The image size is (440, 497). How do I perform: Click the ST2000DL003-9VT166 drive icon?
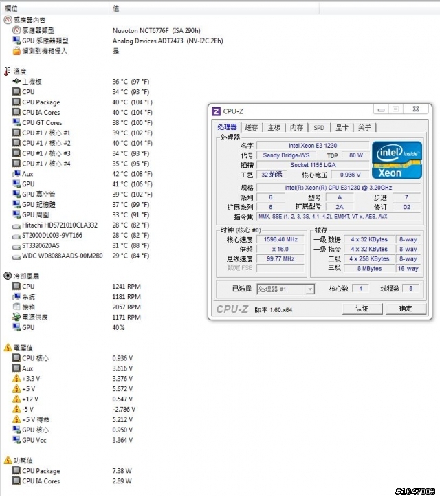click(x=16, y=236)
